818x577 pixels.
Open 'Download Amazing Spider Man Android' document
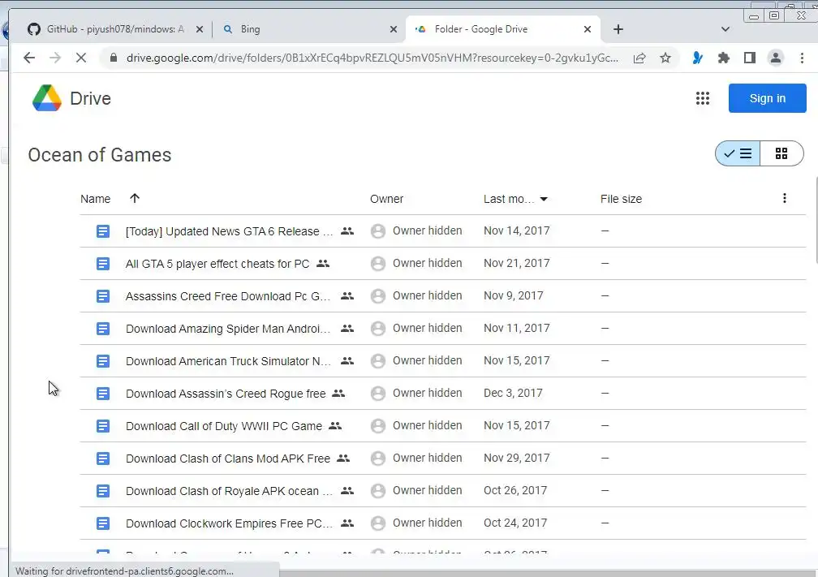click(x=228, y=329)
